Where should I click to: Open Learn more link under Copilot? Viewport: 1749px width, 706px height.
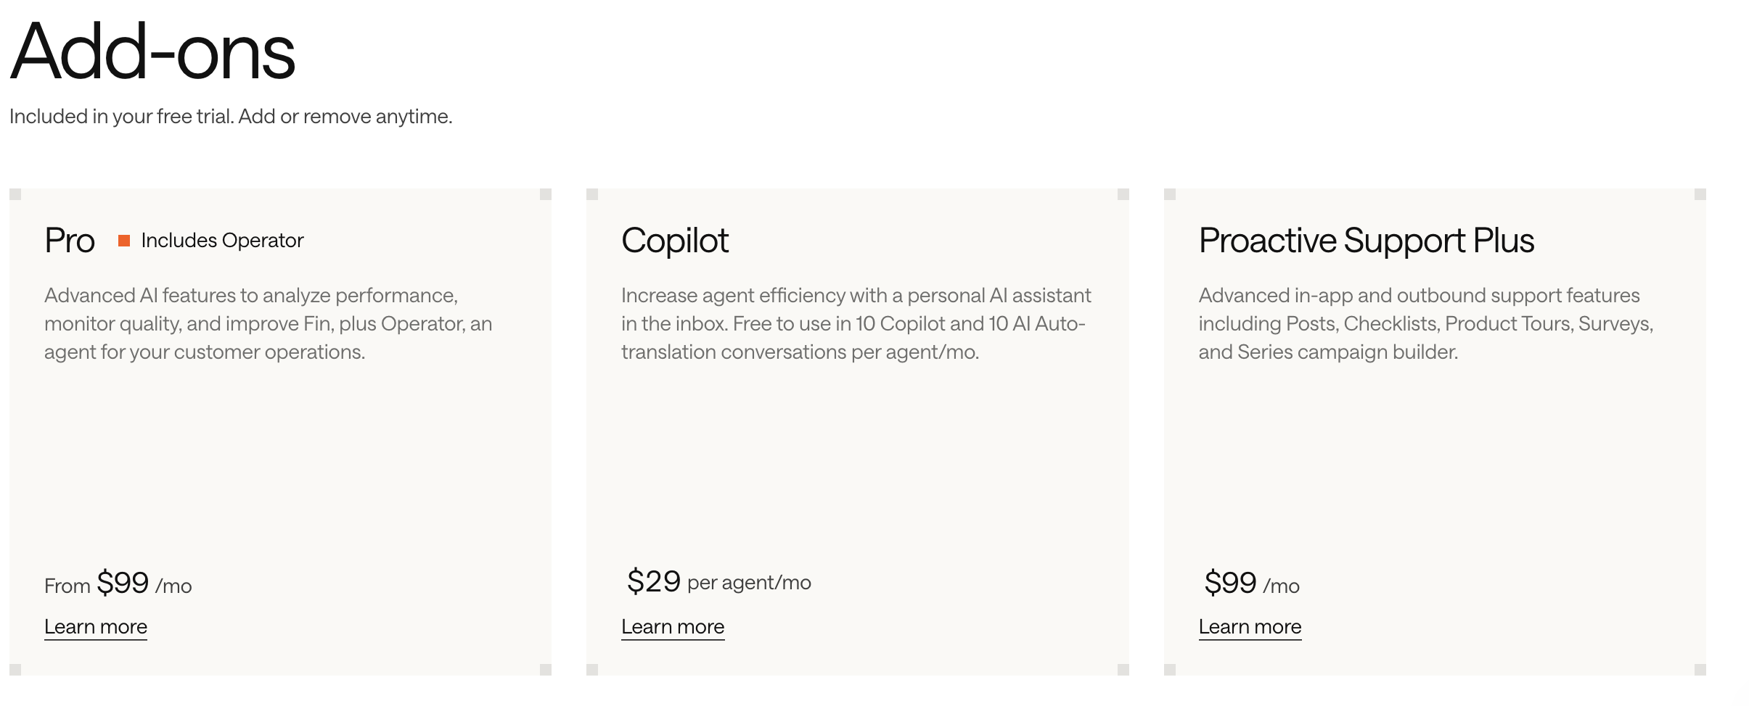(673, 626)
